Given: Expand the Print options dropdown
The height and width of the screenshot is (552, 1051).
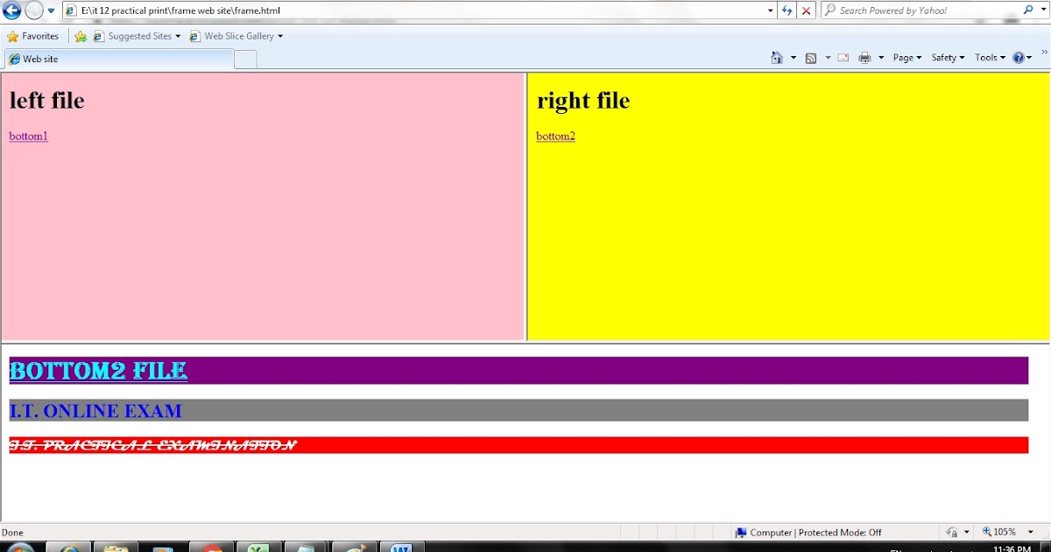Looking at the screenshot, I should pos(881,58).
